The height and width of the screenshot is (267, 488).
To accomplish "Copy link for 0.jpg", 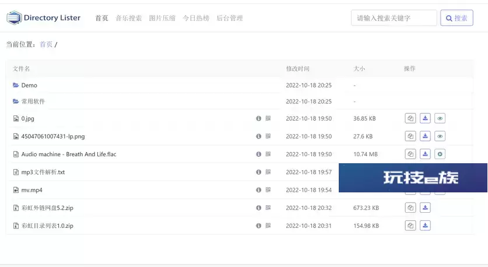I will [410, 118].
